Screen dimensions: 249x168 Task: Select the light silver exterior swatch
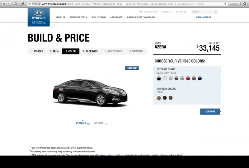[x=171, y=78]
